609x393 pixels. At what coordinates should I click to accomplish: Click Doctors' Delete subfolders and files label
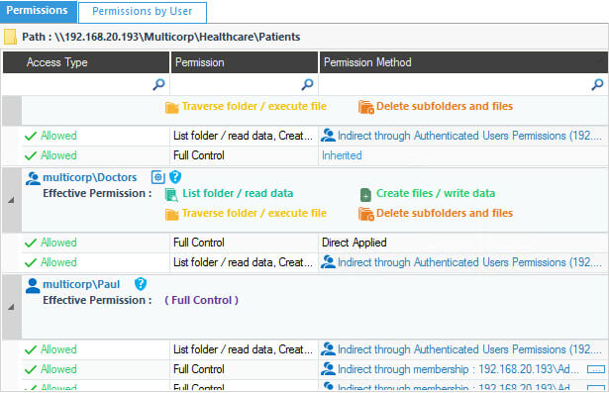click(445, 213)
